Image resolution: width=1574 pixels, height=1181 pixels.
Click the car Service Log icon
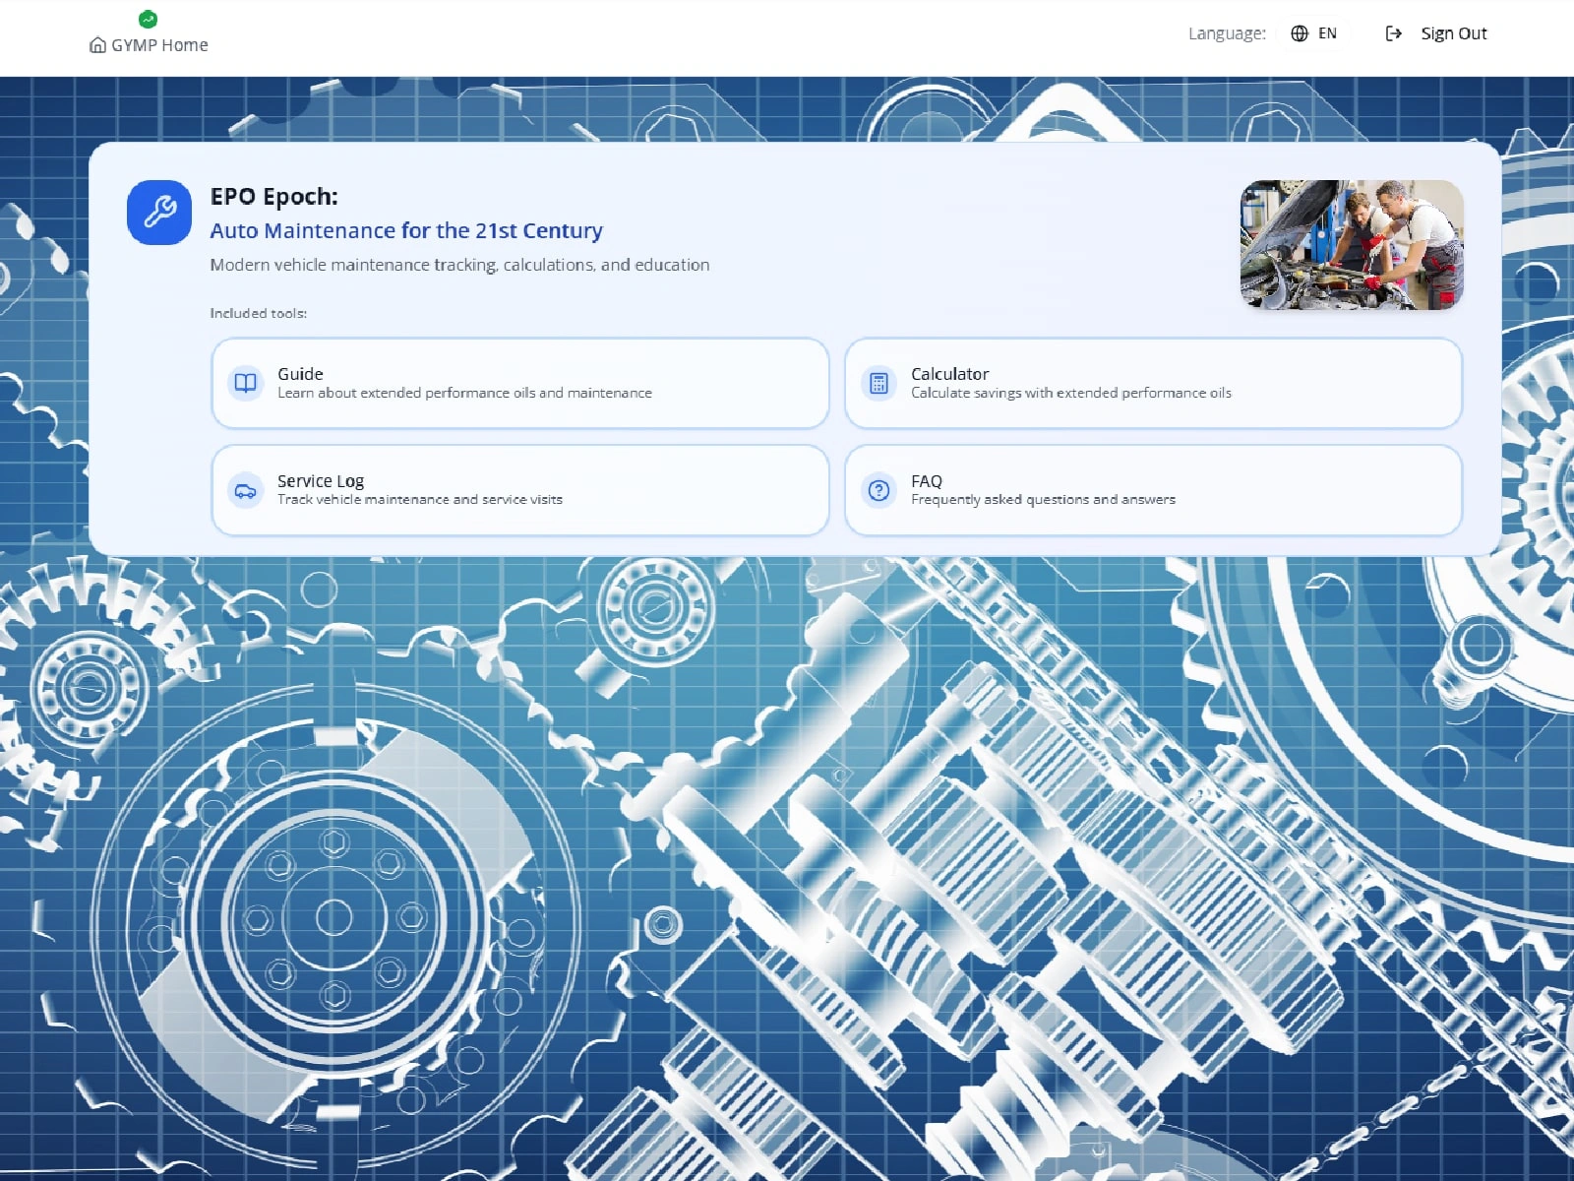coord(246,490)
